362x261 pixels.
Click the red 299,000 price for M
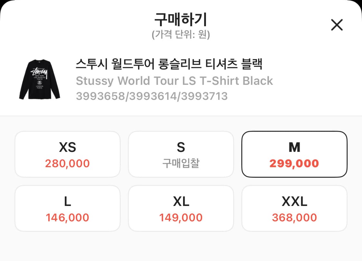[x=294, y=164]
